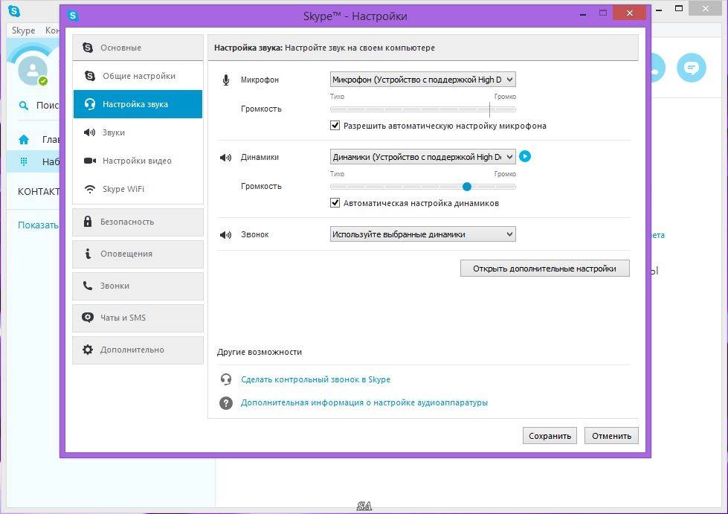Expand the Дополнительно section
728x514 pixels.
(138, 350)
